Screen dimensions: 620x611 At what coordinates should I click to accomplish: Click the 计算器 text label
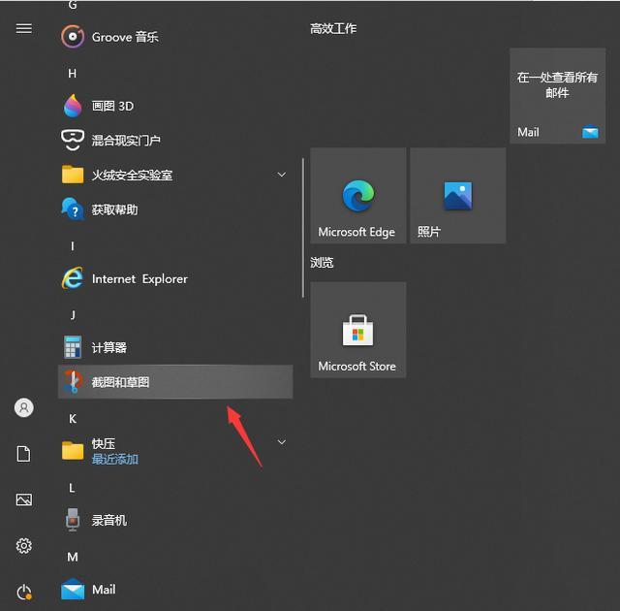tap(109, 347)
